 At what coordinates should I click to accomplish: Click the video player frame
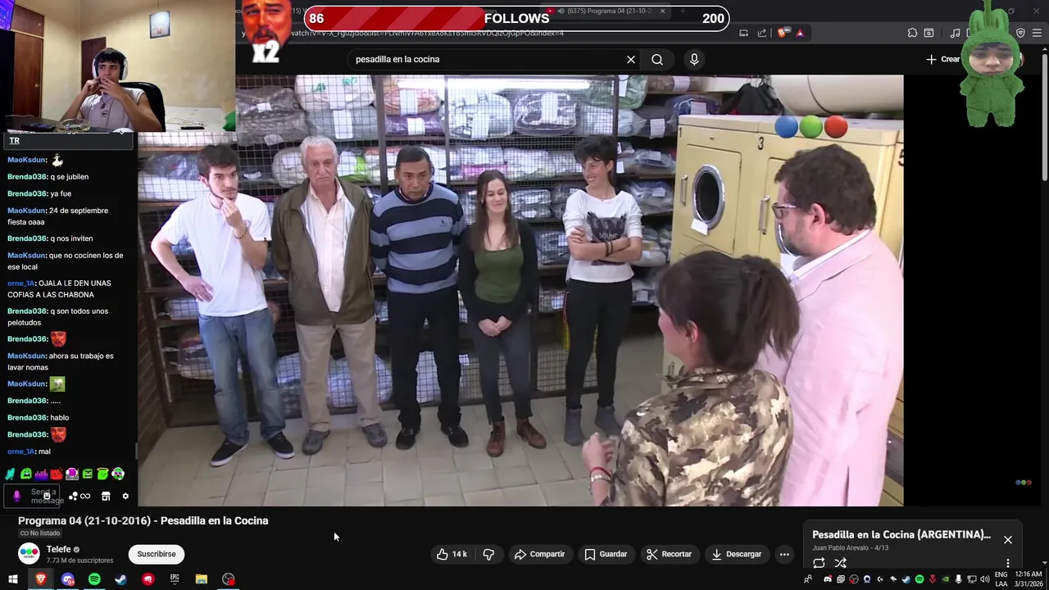[520, 290]
